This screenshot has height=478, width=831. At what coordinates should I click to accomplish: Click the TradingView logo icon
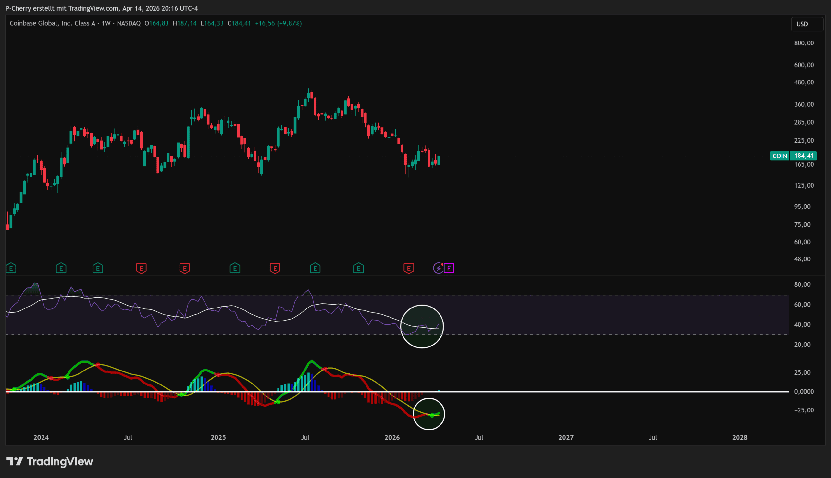(x=14, y=461)
